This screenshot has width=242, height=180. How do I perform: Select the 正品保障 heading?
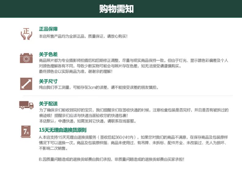tap(48, 29)
